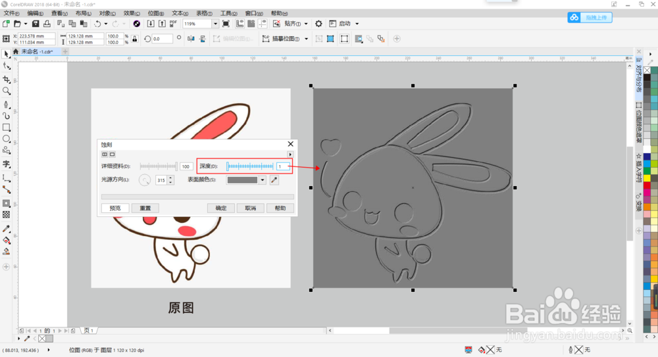The image size is (658, 357).
Task: Select the 页1 page tab
Action: 89,331
